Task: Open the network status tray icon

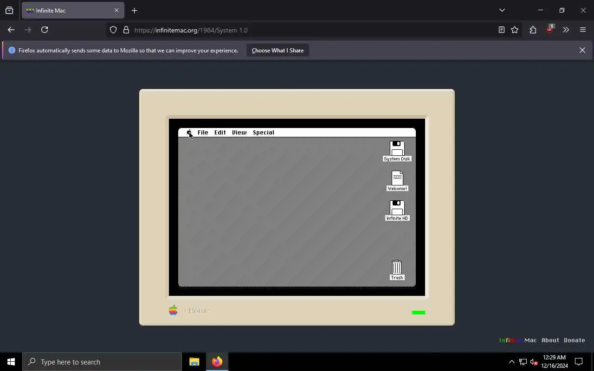Action: [523, 362]
